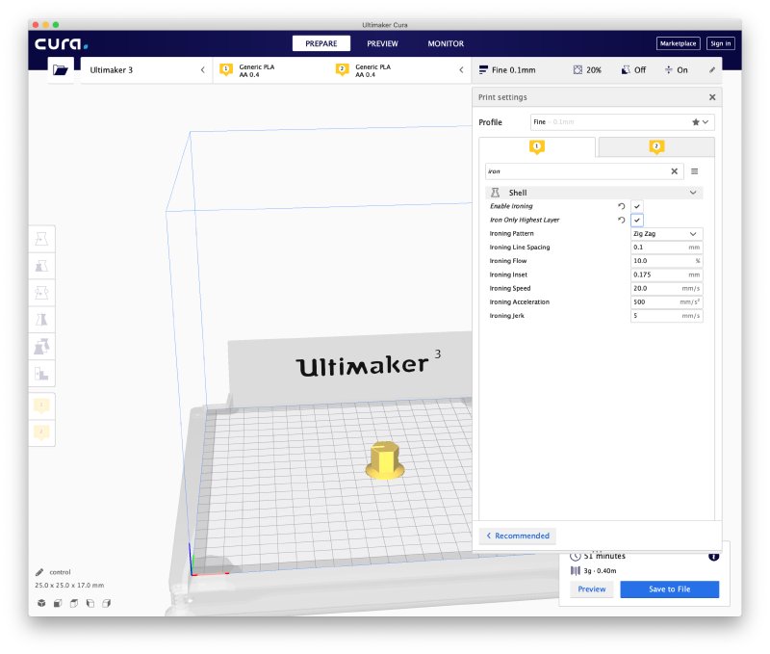This screenshot has height=654, width=770.
Task: Open setting visibility hamburger menu
Action: pyautogui.click(x=694, y=171)
